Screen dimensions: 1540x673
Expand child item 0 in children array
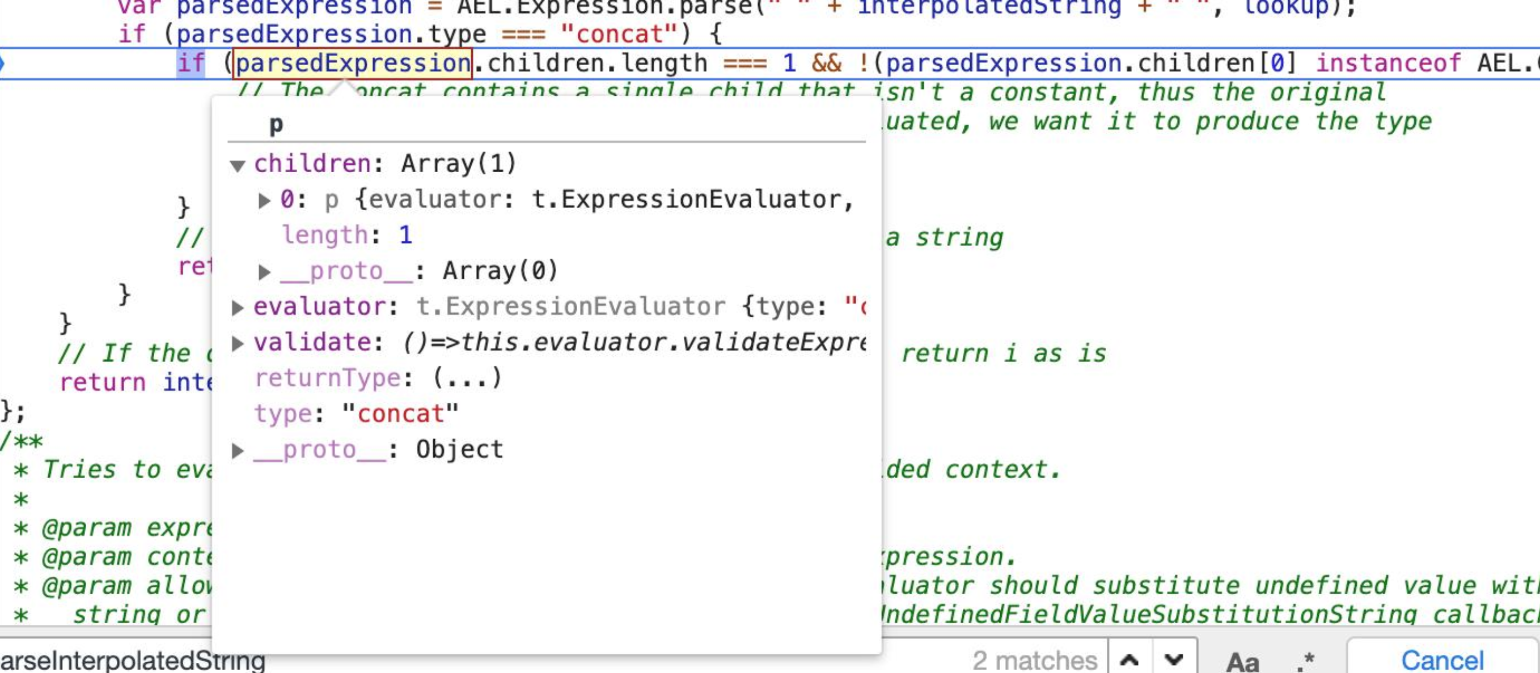pos(264,200)
